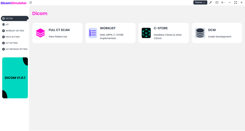
Task: Open the FULL CT SCAN card title
Action: pos(59,30)
